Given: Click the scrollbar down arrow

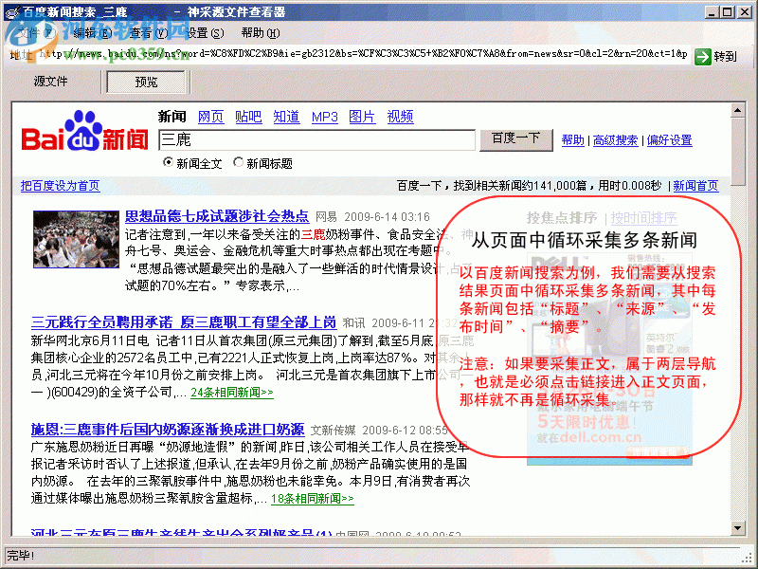Looking at the screenshot, I should [738, 527].
